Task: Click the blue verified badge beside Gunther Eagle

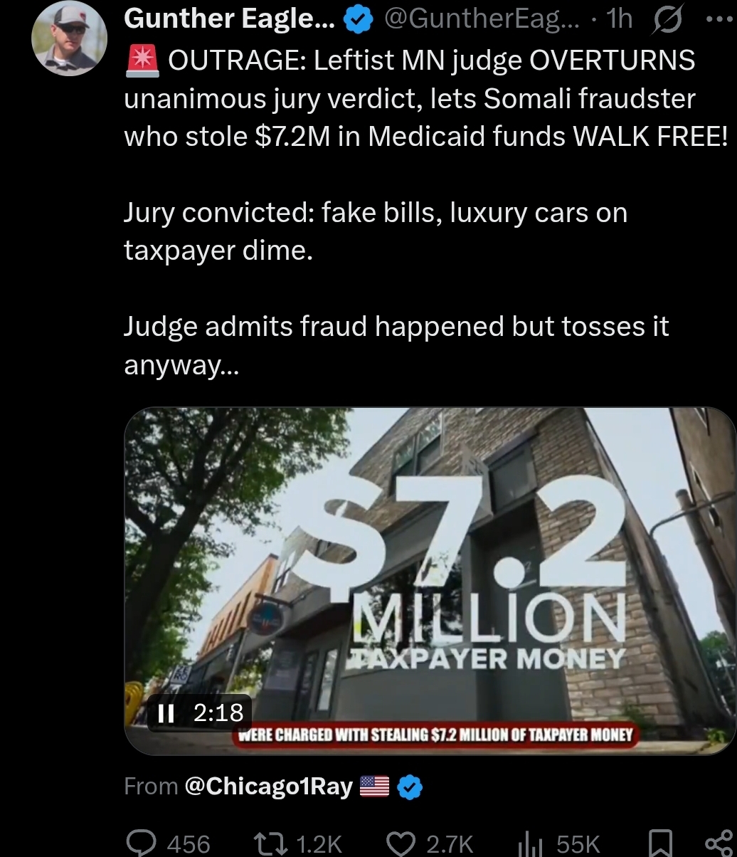Action: [x=359, y=21]
